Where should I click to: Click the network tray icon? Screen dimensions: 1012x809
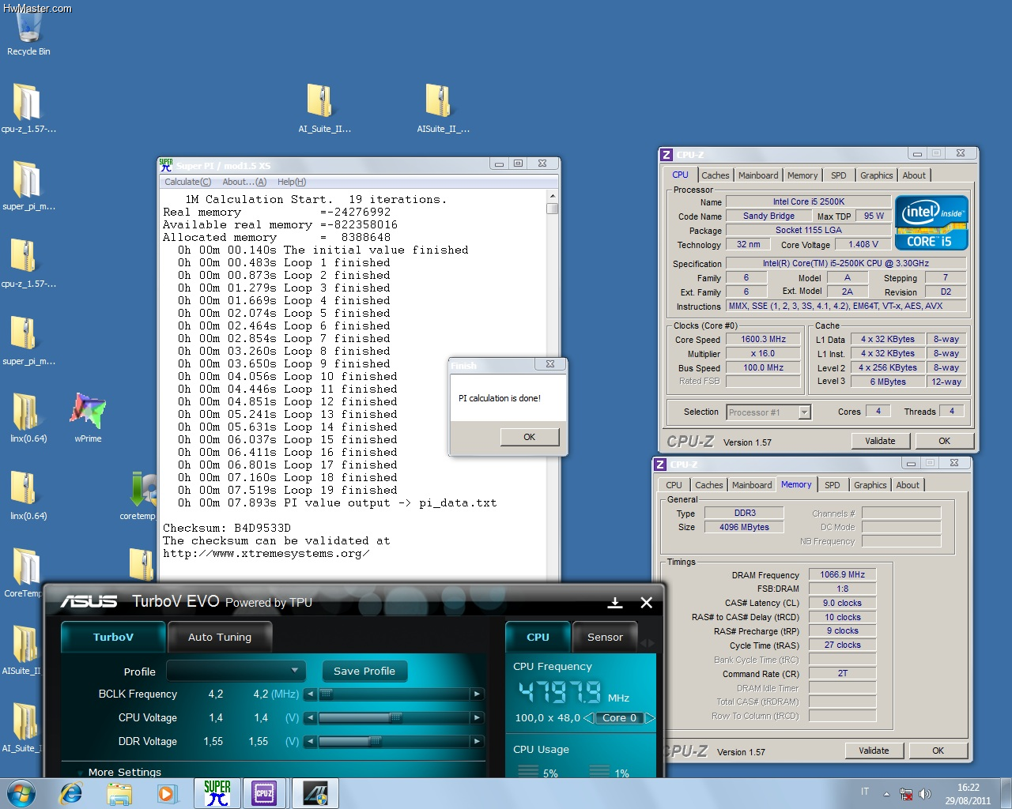[x=907, y=793]
